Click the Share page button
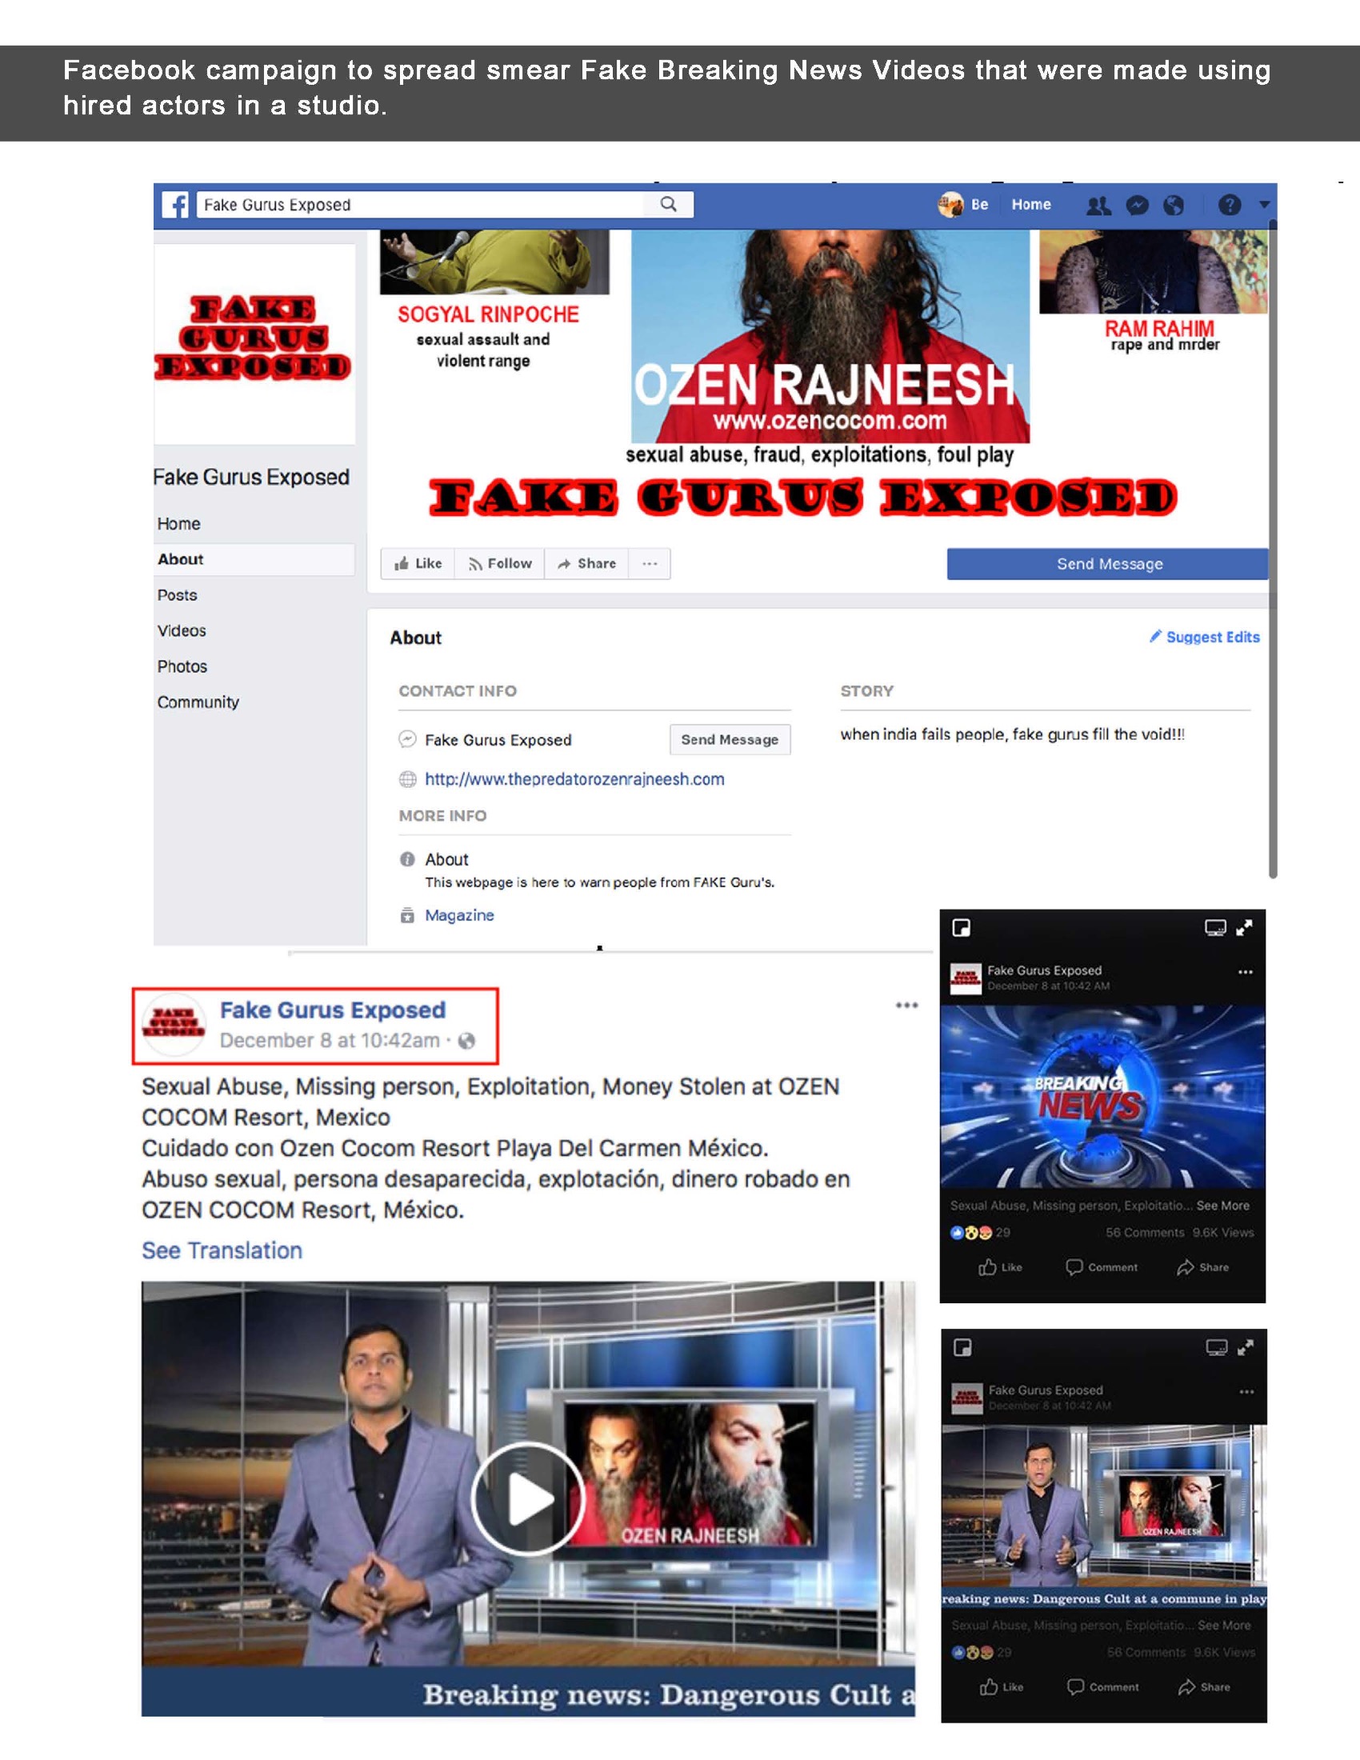The height and width of the screenshot is (1760, 1360). point(586,563)
